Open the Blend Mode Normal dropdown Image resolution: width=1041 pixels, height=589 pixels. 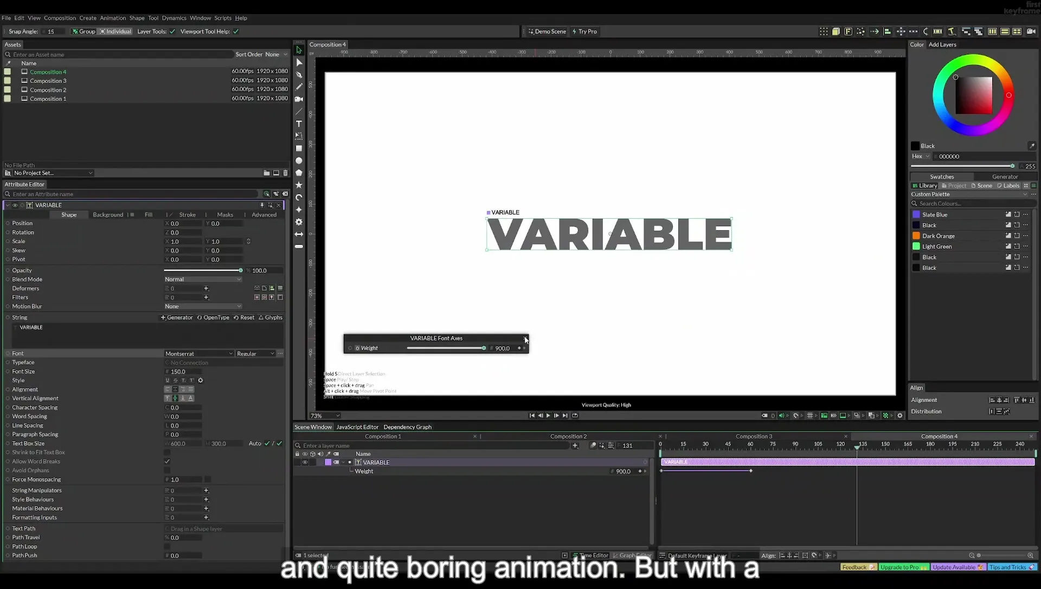203,279
